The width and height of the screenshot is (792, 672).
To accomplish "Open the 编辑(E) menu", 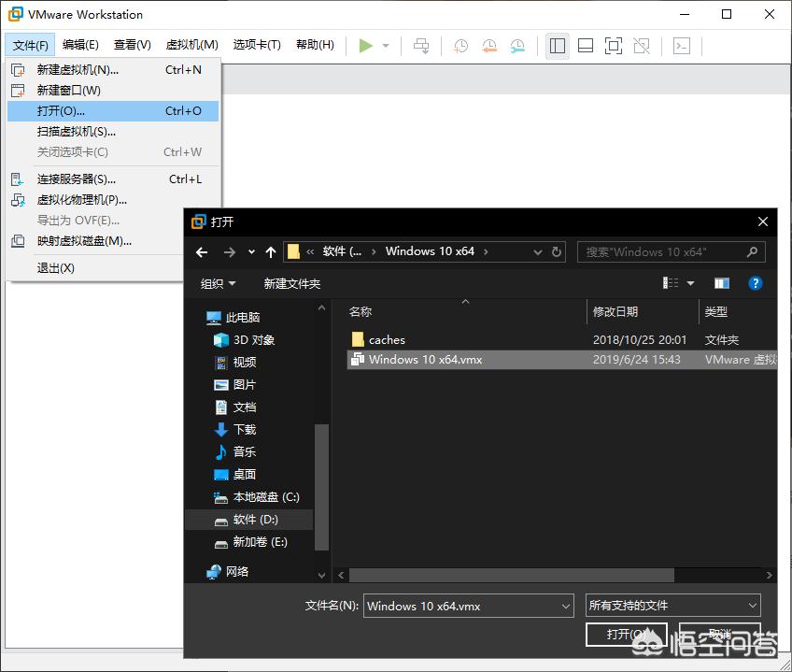I will [80, 45].
